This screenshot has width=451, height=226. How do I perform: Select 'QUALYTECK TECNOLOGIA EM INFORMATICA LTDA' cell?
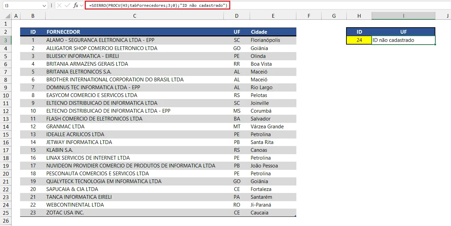135,181
